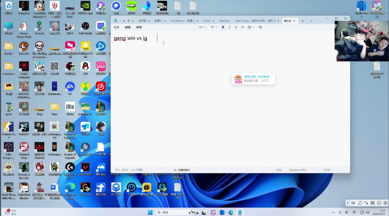Apply italic formatting in Notepad toolbar

point(229,27)
